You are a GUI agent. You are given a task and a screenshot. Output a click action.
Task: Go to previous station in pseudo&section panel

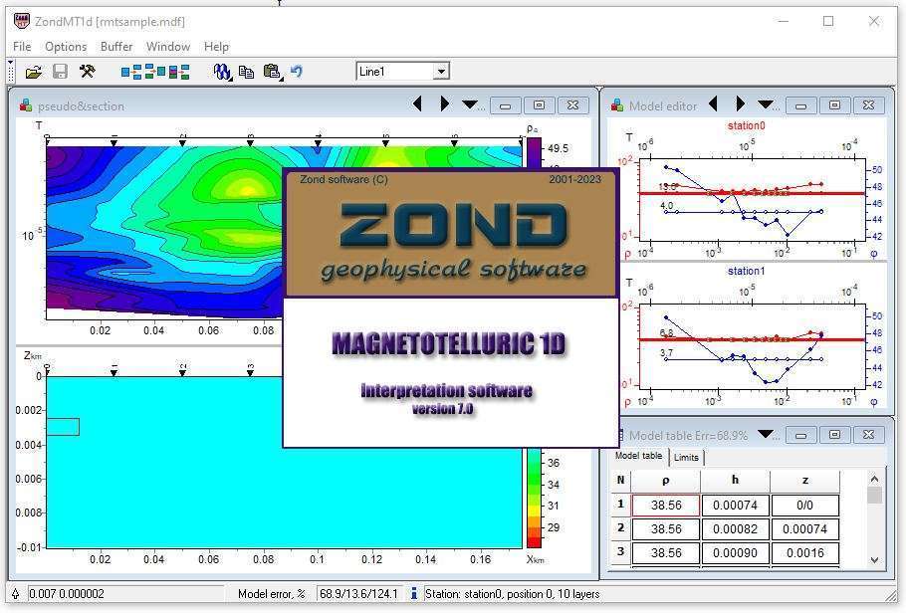click(x=417, y=104)
